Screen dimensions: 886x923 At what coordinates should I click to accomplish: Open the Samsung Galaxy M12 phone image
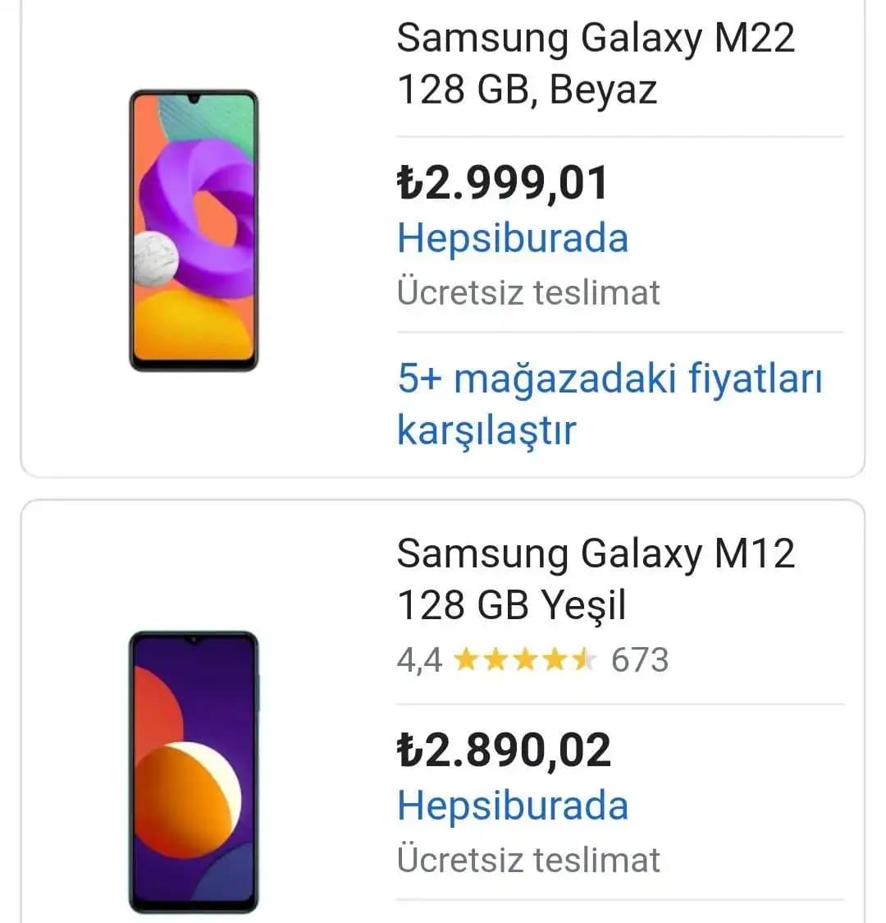pyautogui.click(x=194, y=772)
